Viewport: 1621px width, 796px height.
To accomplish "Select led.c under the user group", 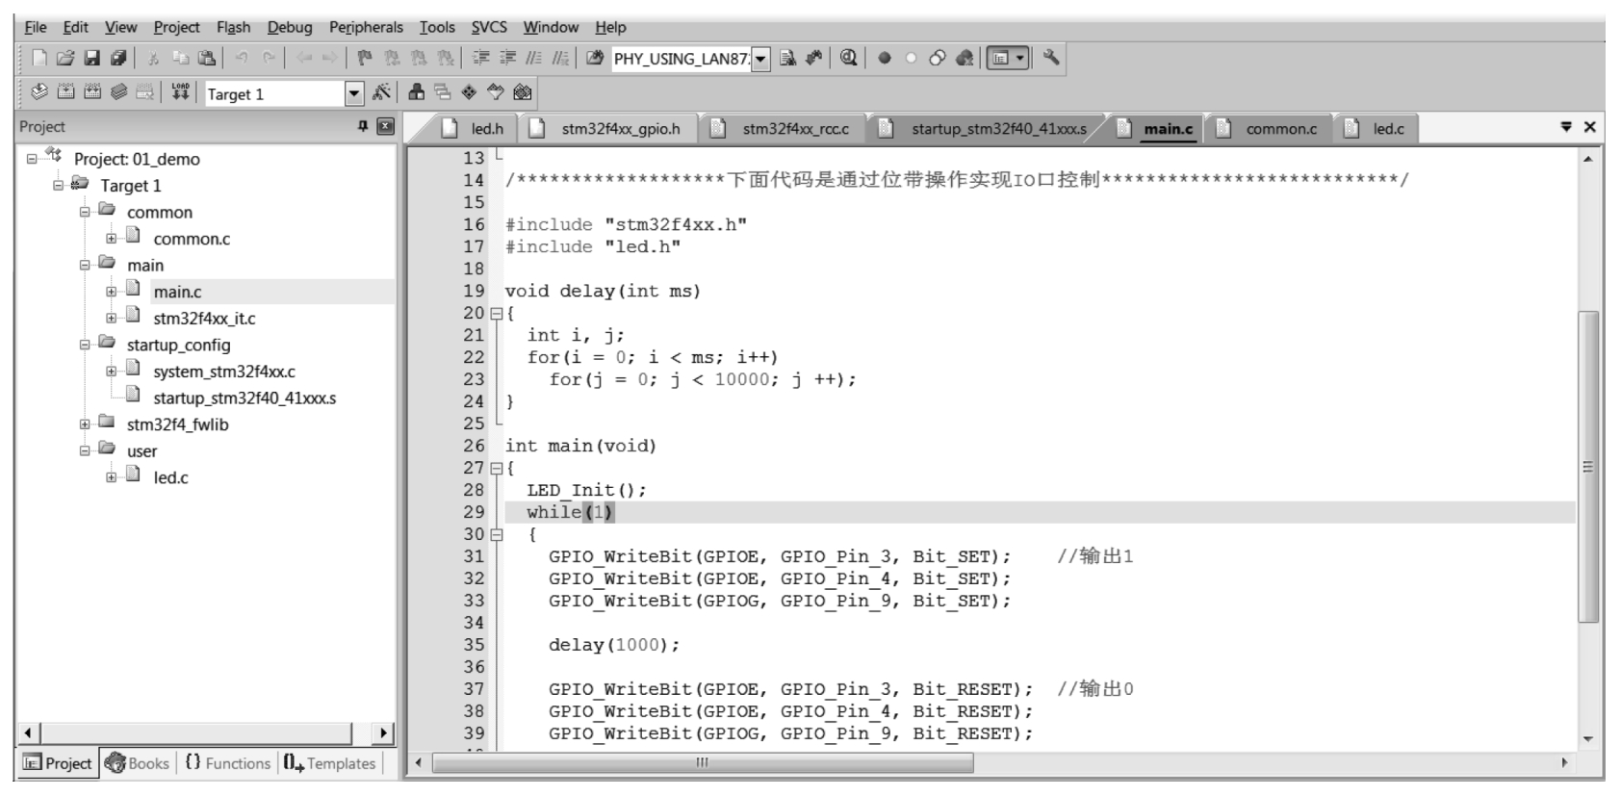I will pyautogui.click(x=170, y=478).
